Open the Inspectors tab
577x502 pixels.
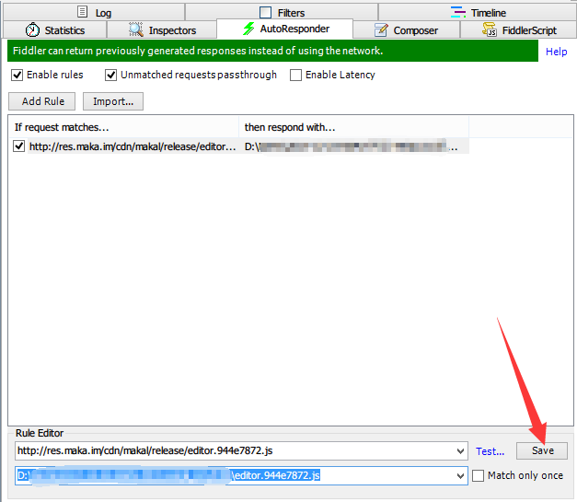click(x=162, y=29)
